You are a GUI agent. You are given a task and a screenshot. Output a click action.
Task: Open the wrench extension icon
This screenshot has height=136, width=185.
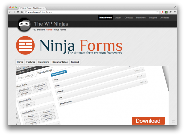pyautogui.click(x=171, y=12)
